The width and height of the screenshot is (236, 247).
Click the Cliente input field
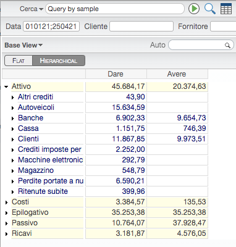click(141, 27)
